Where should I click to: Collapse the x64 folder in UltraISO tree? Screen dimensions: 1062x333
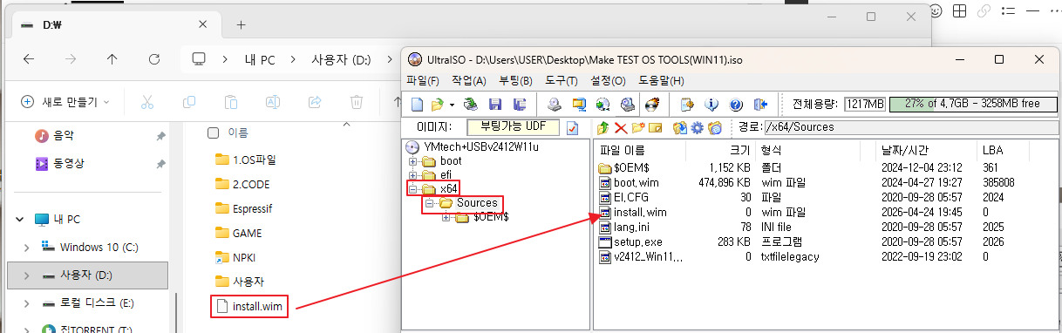point(412,189)
